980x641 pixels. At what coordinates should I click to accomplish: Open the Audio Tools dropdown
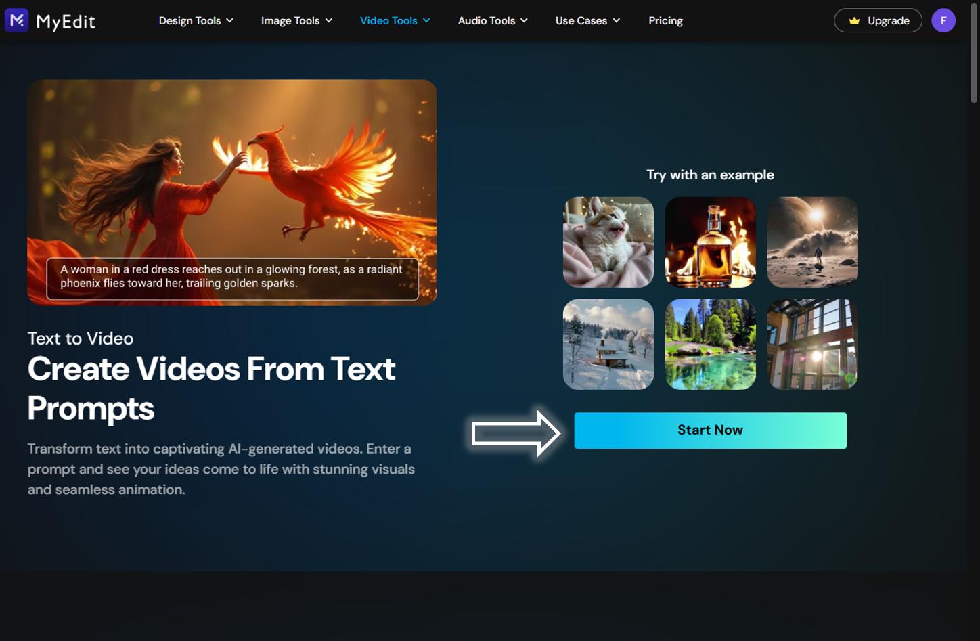(x=492, y=20)
